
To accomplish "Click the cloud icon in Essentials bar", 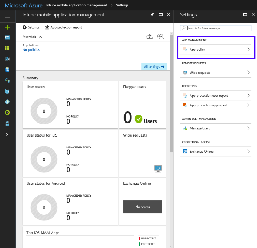I will coord(150,36).
